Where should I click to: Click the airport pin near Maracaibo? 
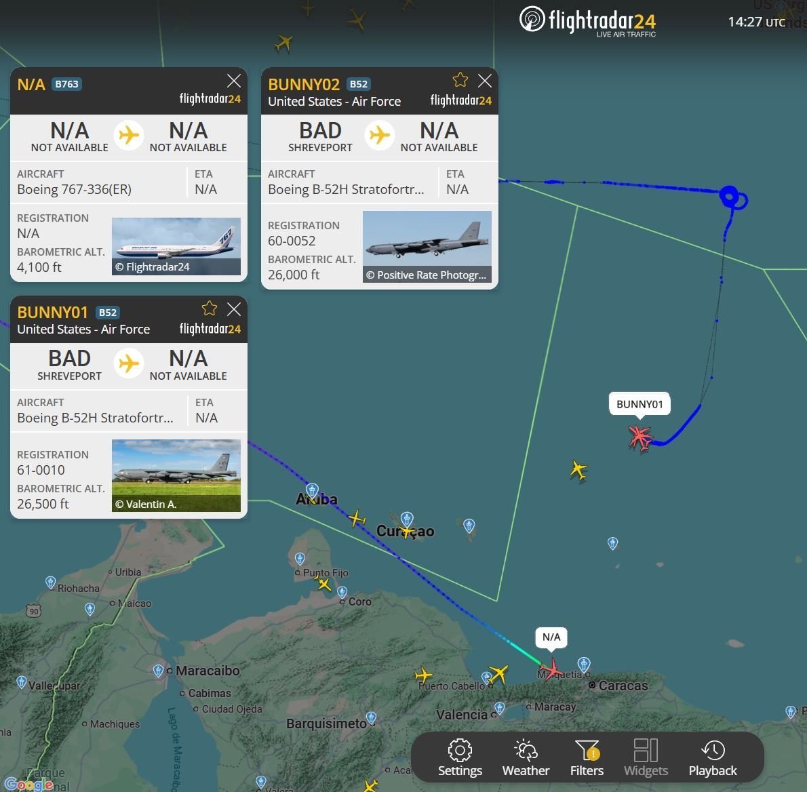click(x=158, y=670)
